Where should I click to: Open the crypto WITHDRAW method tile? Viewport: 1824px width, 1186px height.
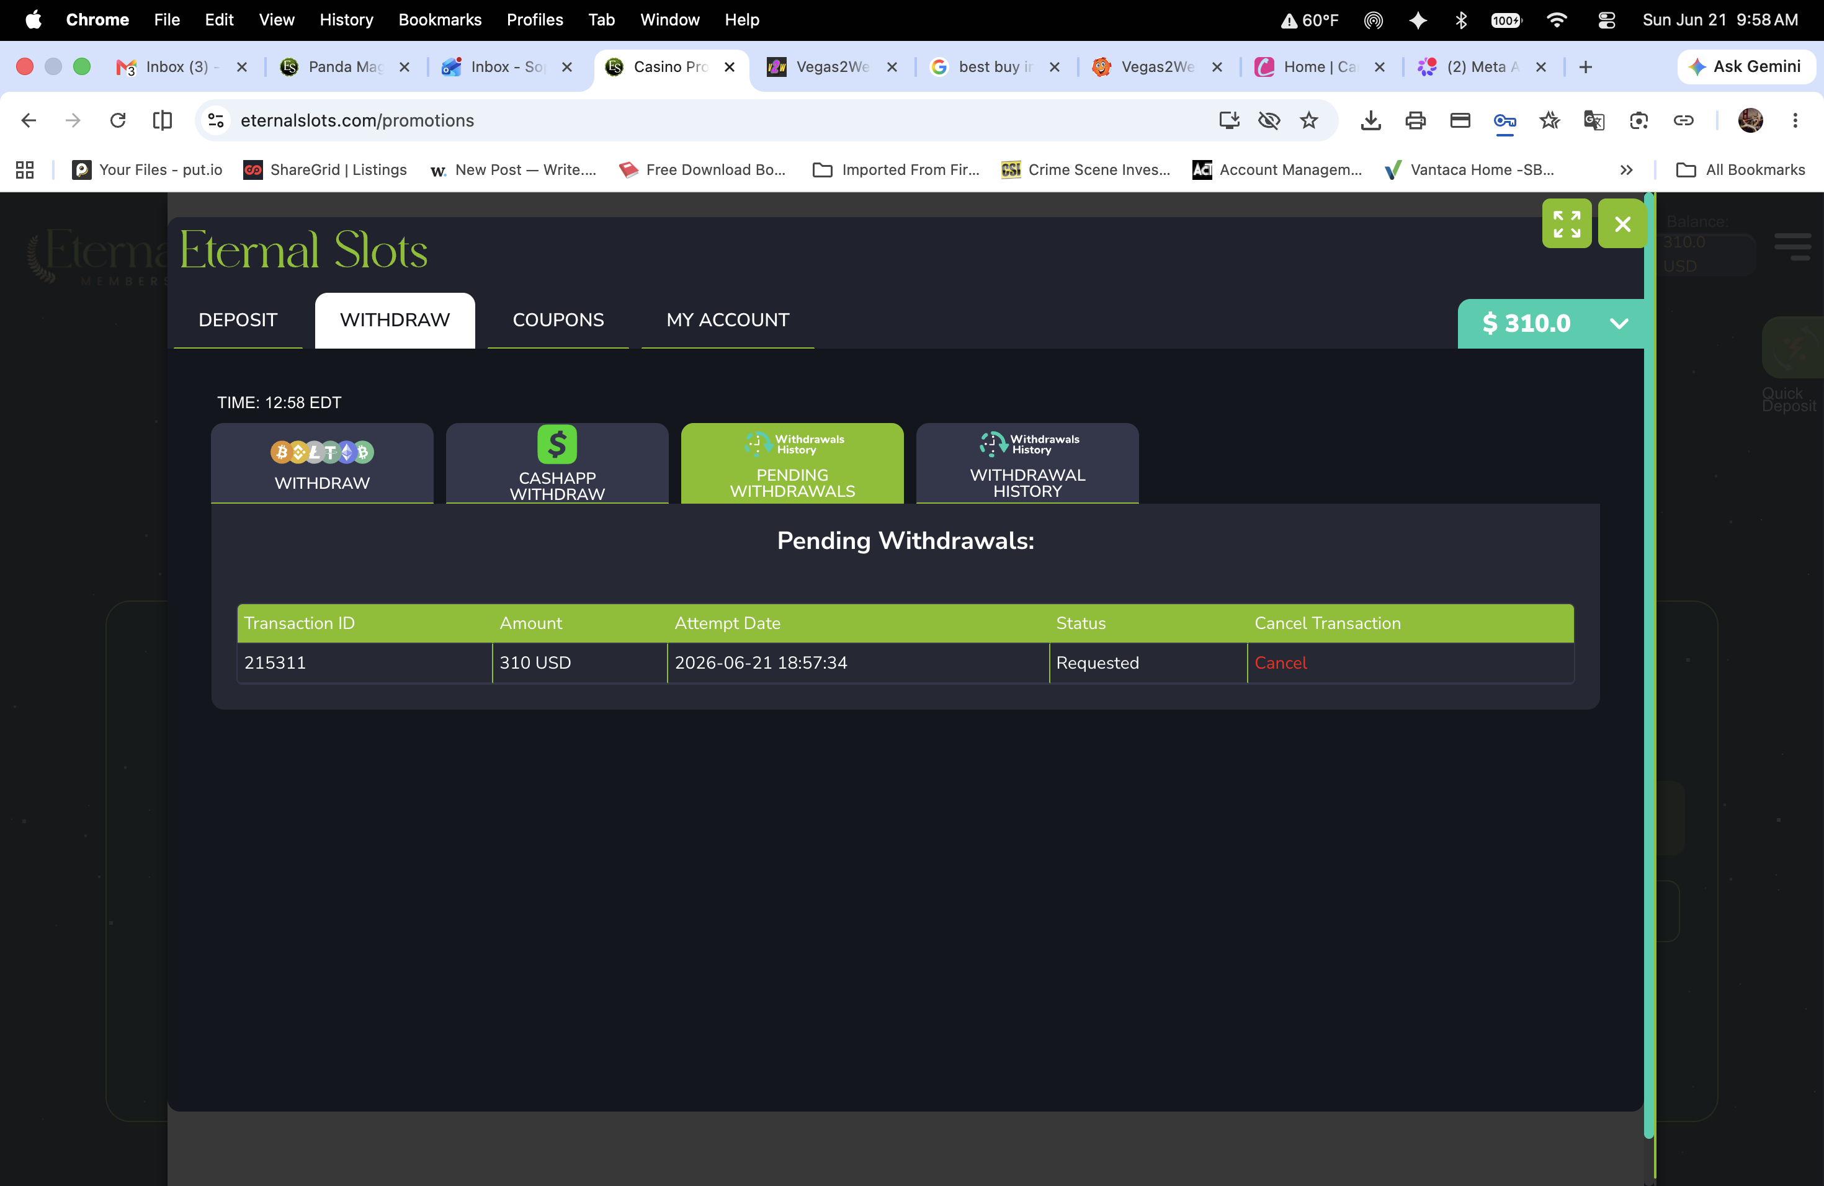(322, 463)
